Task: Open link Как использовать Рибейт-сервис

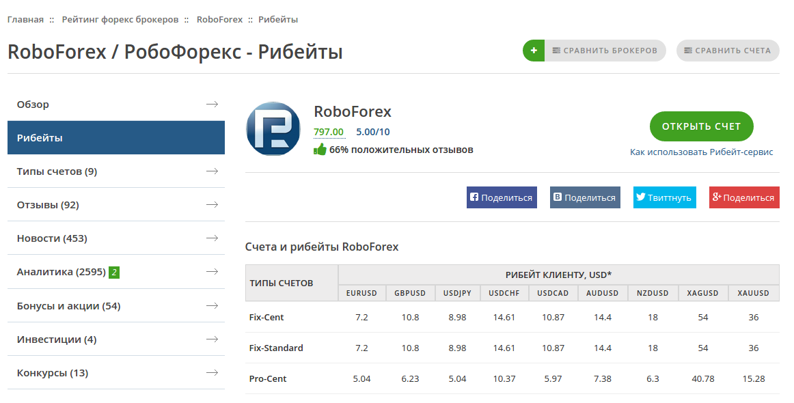Action: [702, 152]
